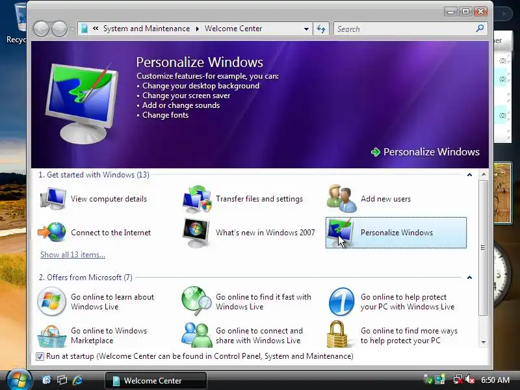Viewport: 520px width, 390px height.
Task: Open the View computer details icon
Action: coord(53,199)
